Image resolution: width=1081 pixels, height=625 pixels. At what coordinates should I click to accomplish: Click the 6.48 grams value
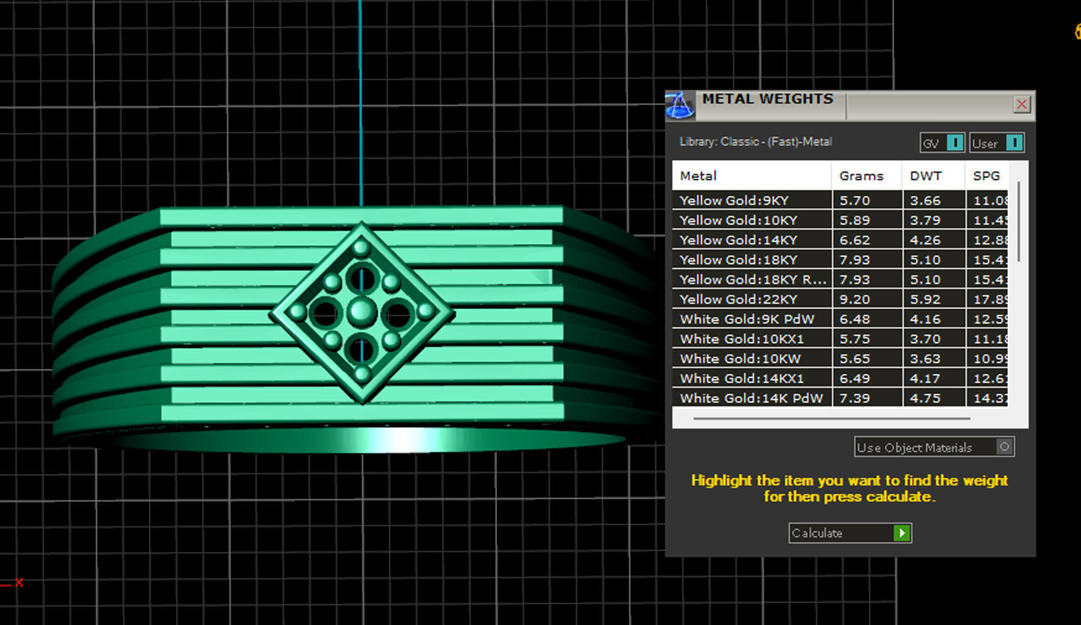click(855, 319)
